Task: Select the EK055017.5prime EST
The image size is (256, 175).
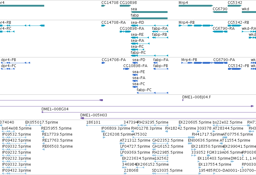Action: point(33,125)
